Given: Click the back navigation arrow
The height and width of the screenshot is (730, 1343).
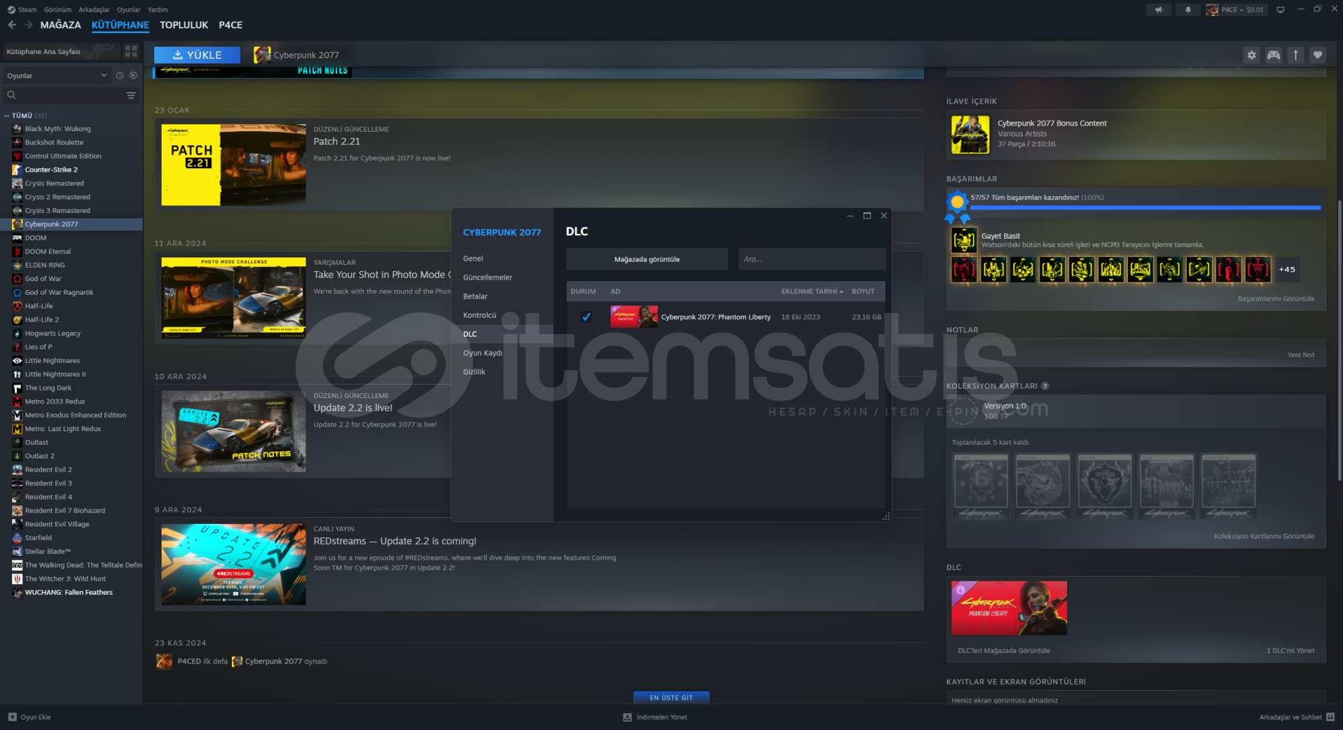Looking at the screenshot, I should (12, 25).
